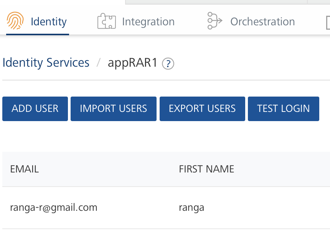This screenshot has height=233, width=330.
Task: Hit the EXPORT USERS button
Action: pos(202,109)
